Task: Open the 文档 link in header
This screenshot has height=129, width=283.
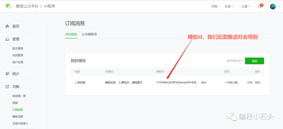Action: click(x=214, y=7)
